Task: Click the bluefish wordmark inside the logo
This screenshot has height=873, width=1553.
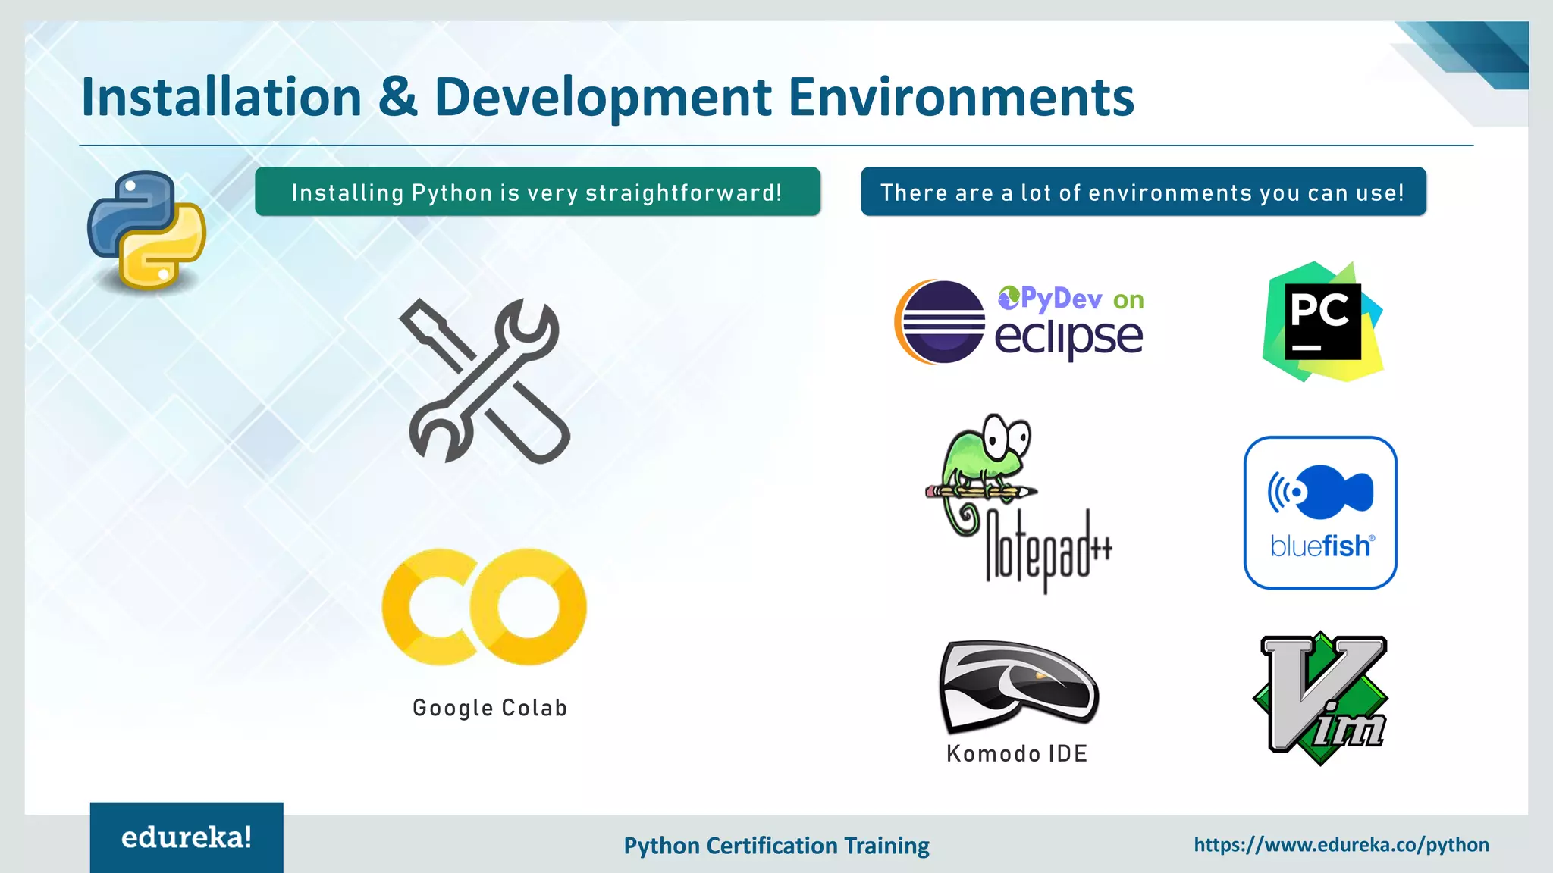Action: [1320, 546]
